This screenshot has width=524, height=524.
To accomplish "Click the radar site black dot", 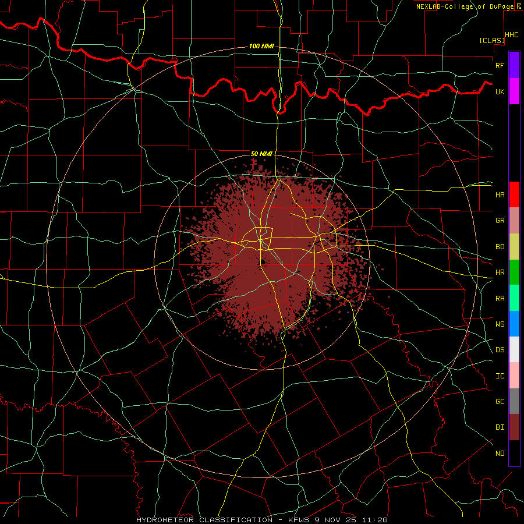I will click(263, 261).
